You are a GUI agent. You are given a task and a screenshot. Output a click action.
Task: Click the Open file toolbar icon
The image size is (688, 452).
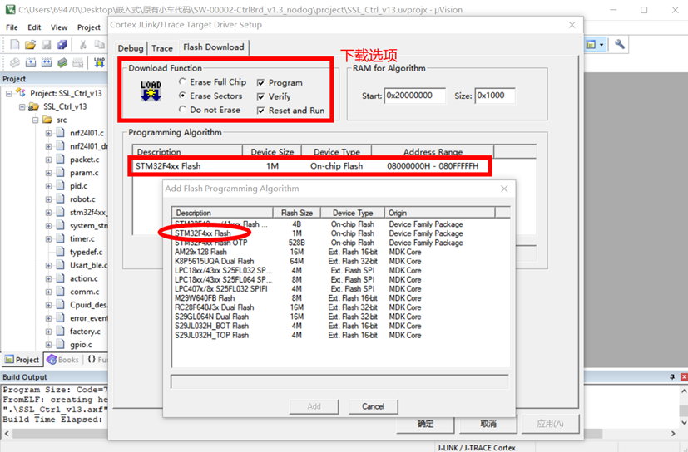pos(30,44)
